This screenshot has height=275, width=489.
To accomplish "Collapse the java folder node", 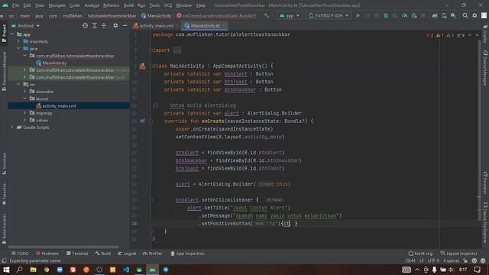I will tap(18, 48).
